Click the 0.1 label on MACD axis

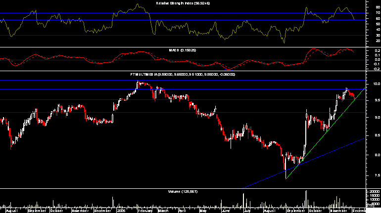378,55
